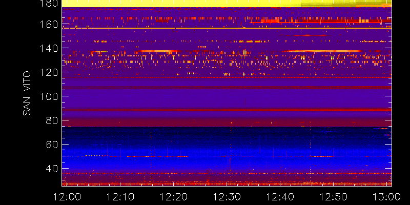Viewport: 410px width, 205px height.
Task: Click the 180 frequency axis label
Action: [49, 3]
